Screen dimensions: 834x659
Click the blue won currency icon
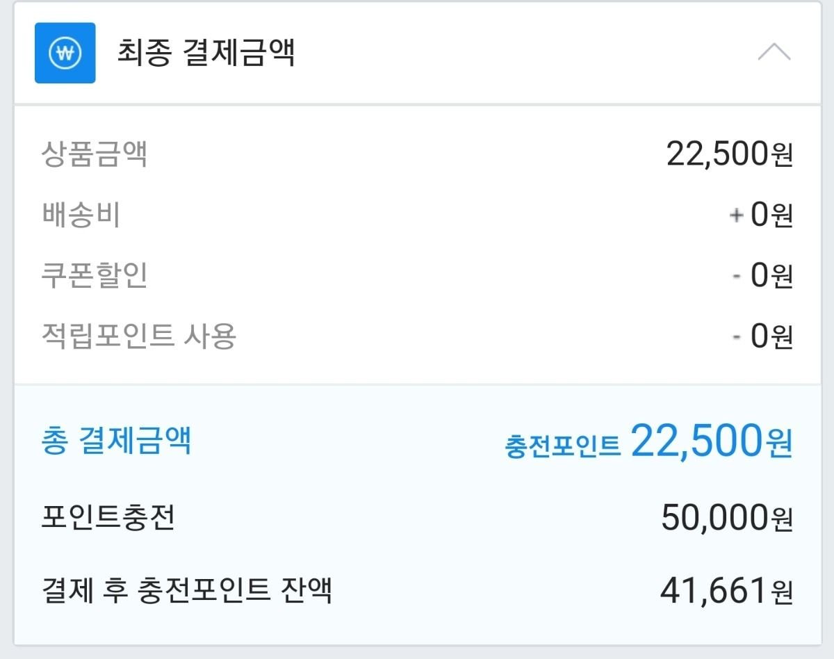[65, 53]
